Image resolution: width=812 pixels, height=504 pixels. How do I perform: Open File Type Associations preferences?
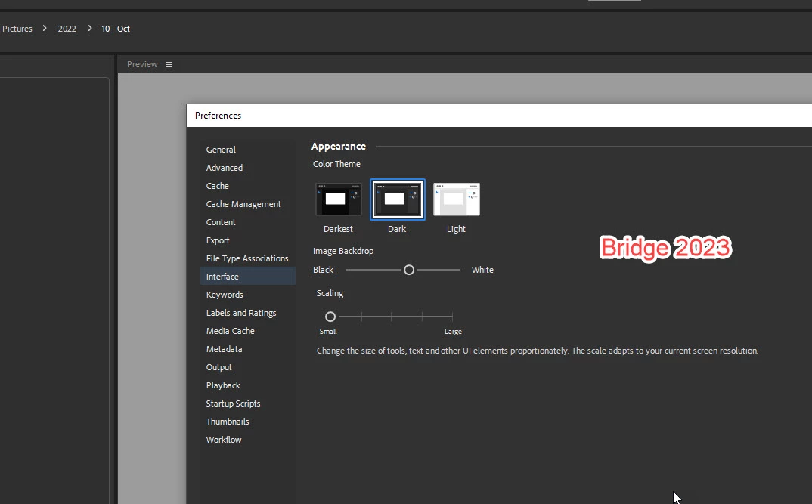[247, 258]
